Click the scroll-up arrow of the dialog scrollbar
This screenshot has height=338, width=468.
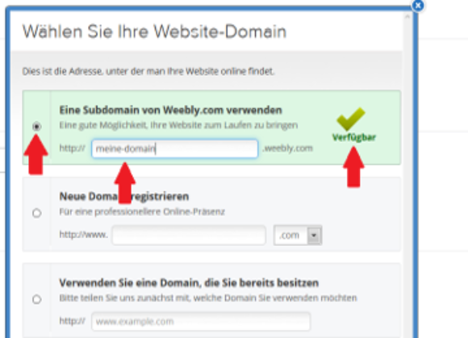[x=407, y=17]
